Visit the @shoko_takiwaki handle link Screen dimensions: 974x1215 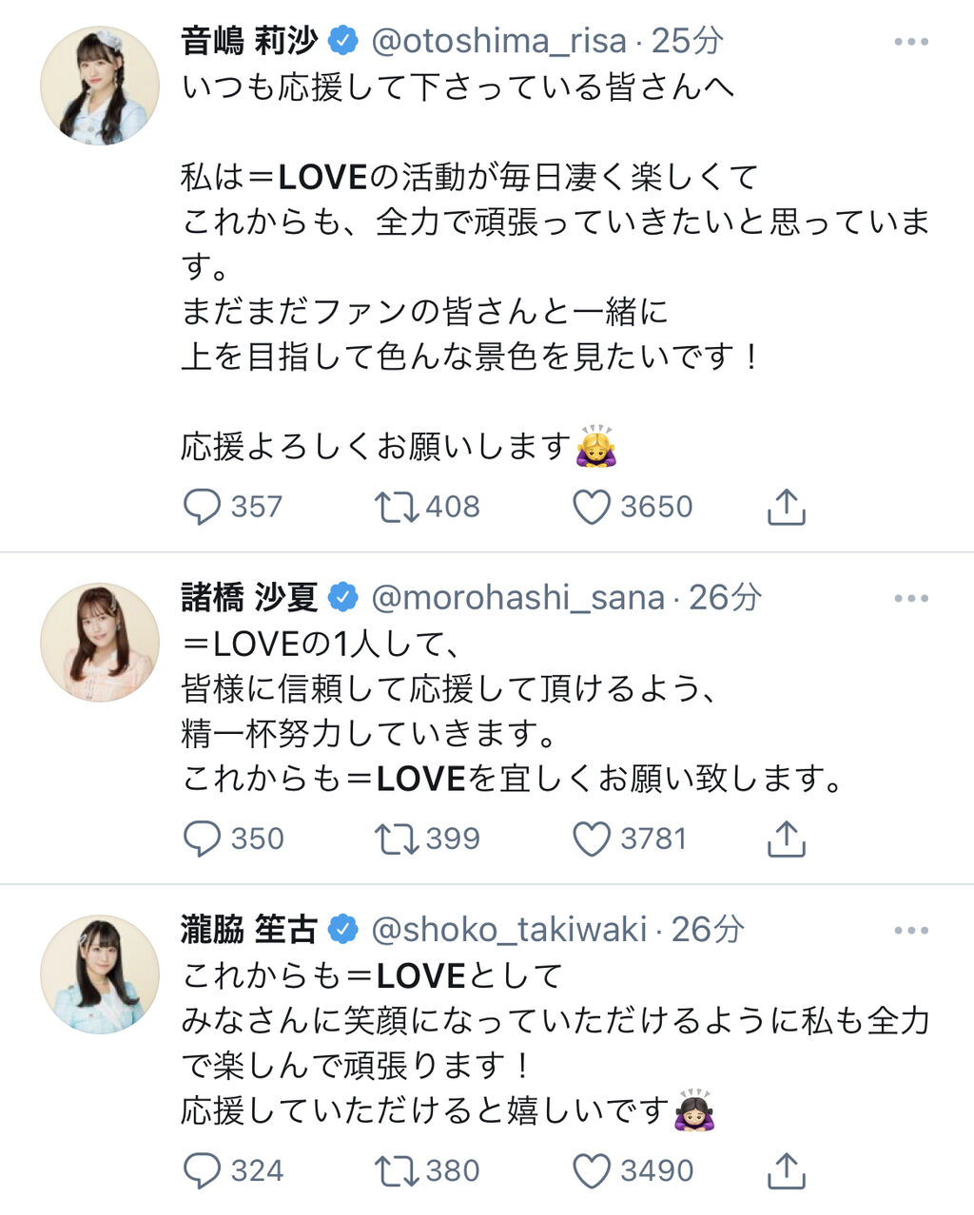point(509,930)
